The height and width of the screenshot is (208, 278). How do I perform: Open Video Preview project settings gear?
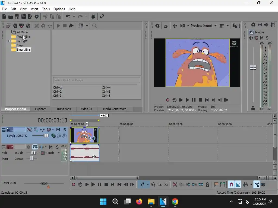(x=157, y=26)
